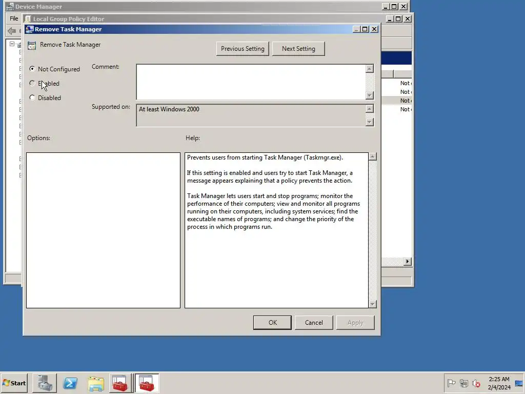Open Server Manager from the taskbar
The height and width of the screenshot is (394, 525).
(45, 383)
